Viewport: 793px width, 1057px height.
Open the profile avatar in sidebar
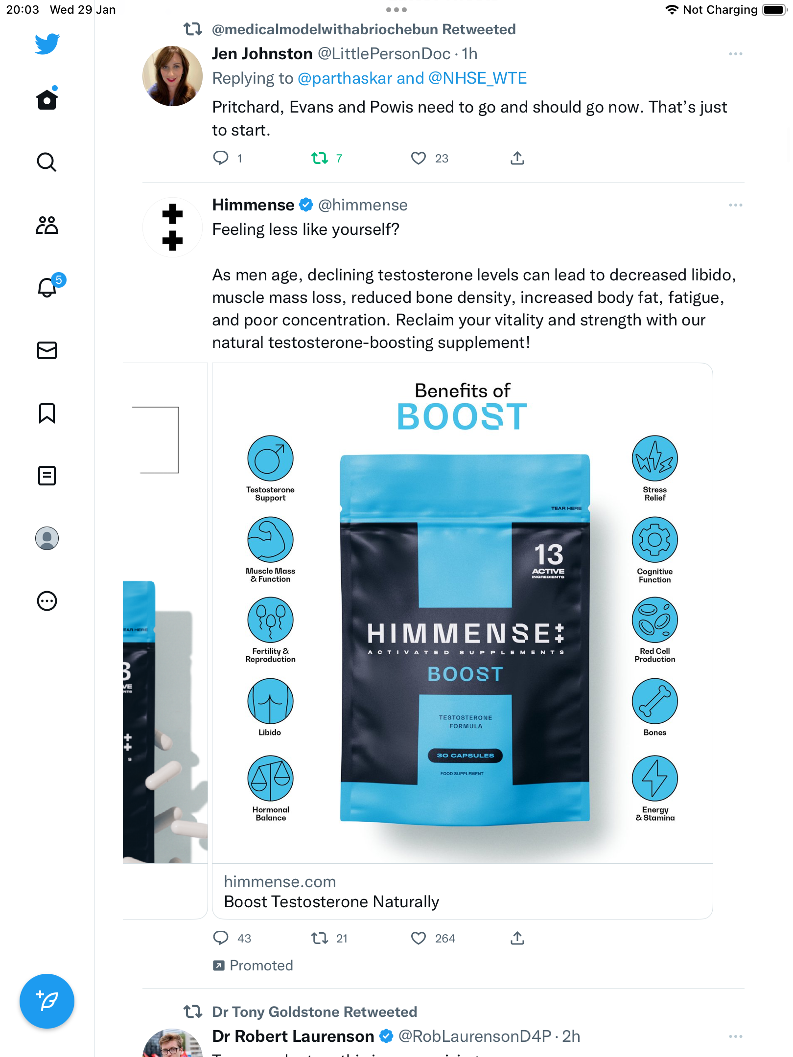tap(47, 538)
